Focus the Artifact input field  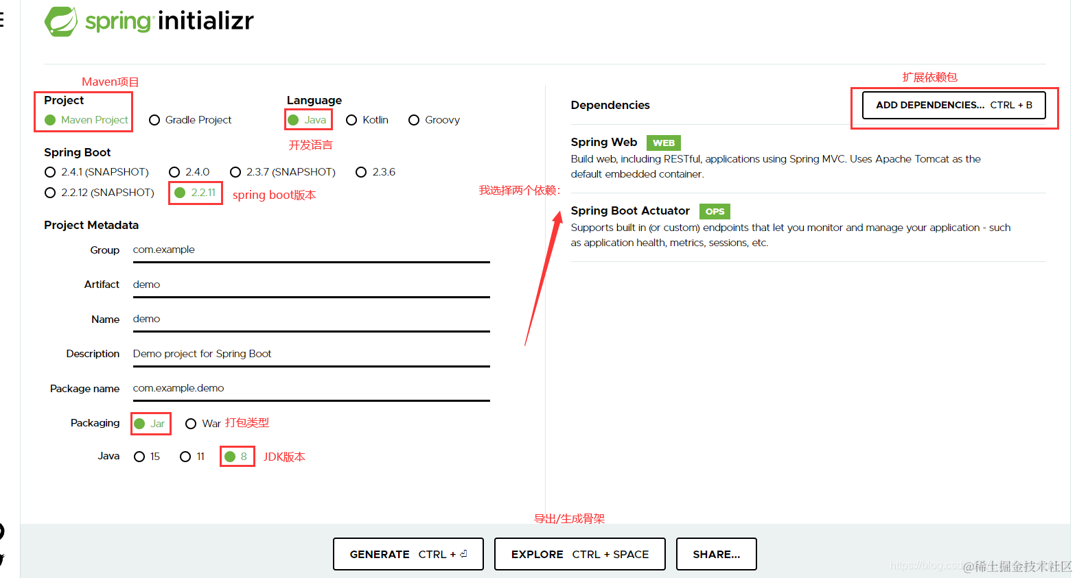click(311, 285)
